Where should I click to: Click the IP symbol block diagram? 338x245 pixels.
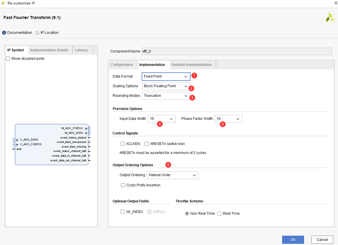(x=52, y=144)
